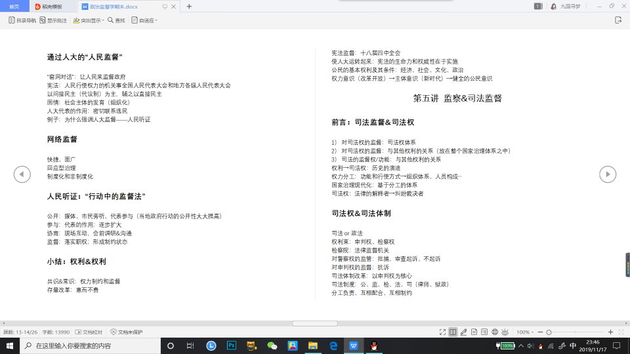The width and height of the screenshot is (630, 354).
Task: Select the writing mode pen icon
Action: click(463, 332)
